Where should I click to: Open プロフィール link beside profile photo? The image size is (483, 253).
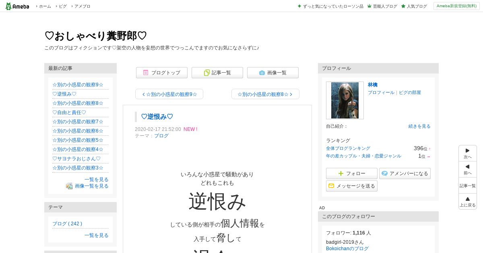[381, 92]
